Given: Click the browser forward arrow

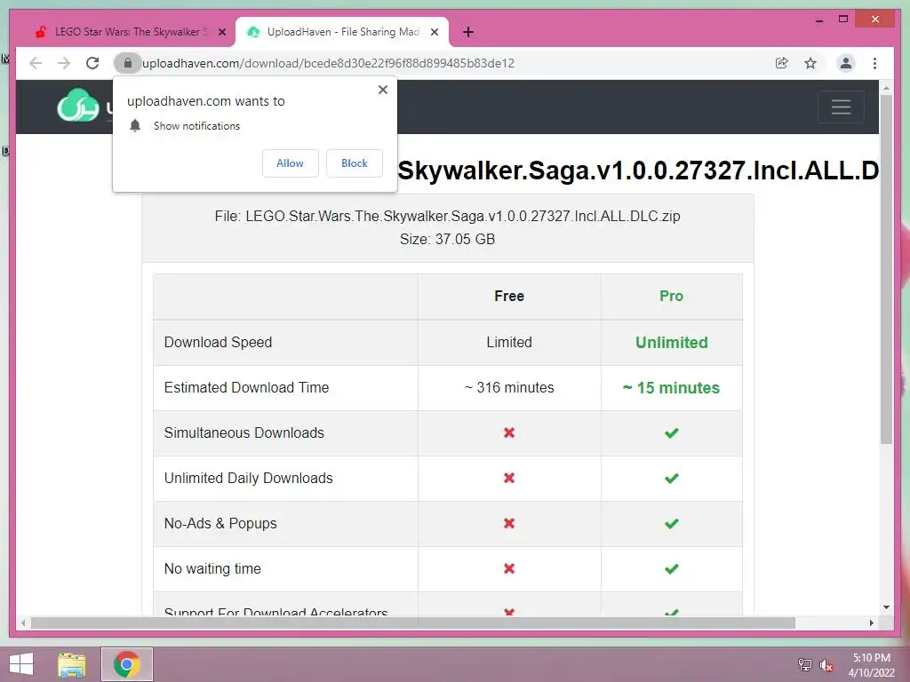Looking at the screenshot, I should (64, 63).
